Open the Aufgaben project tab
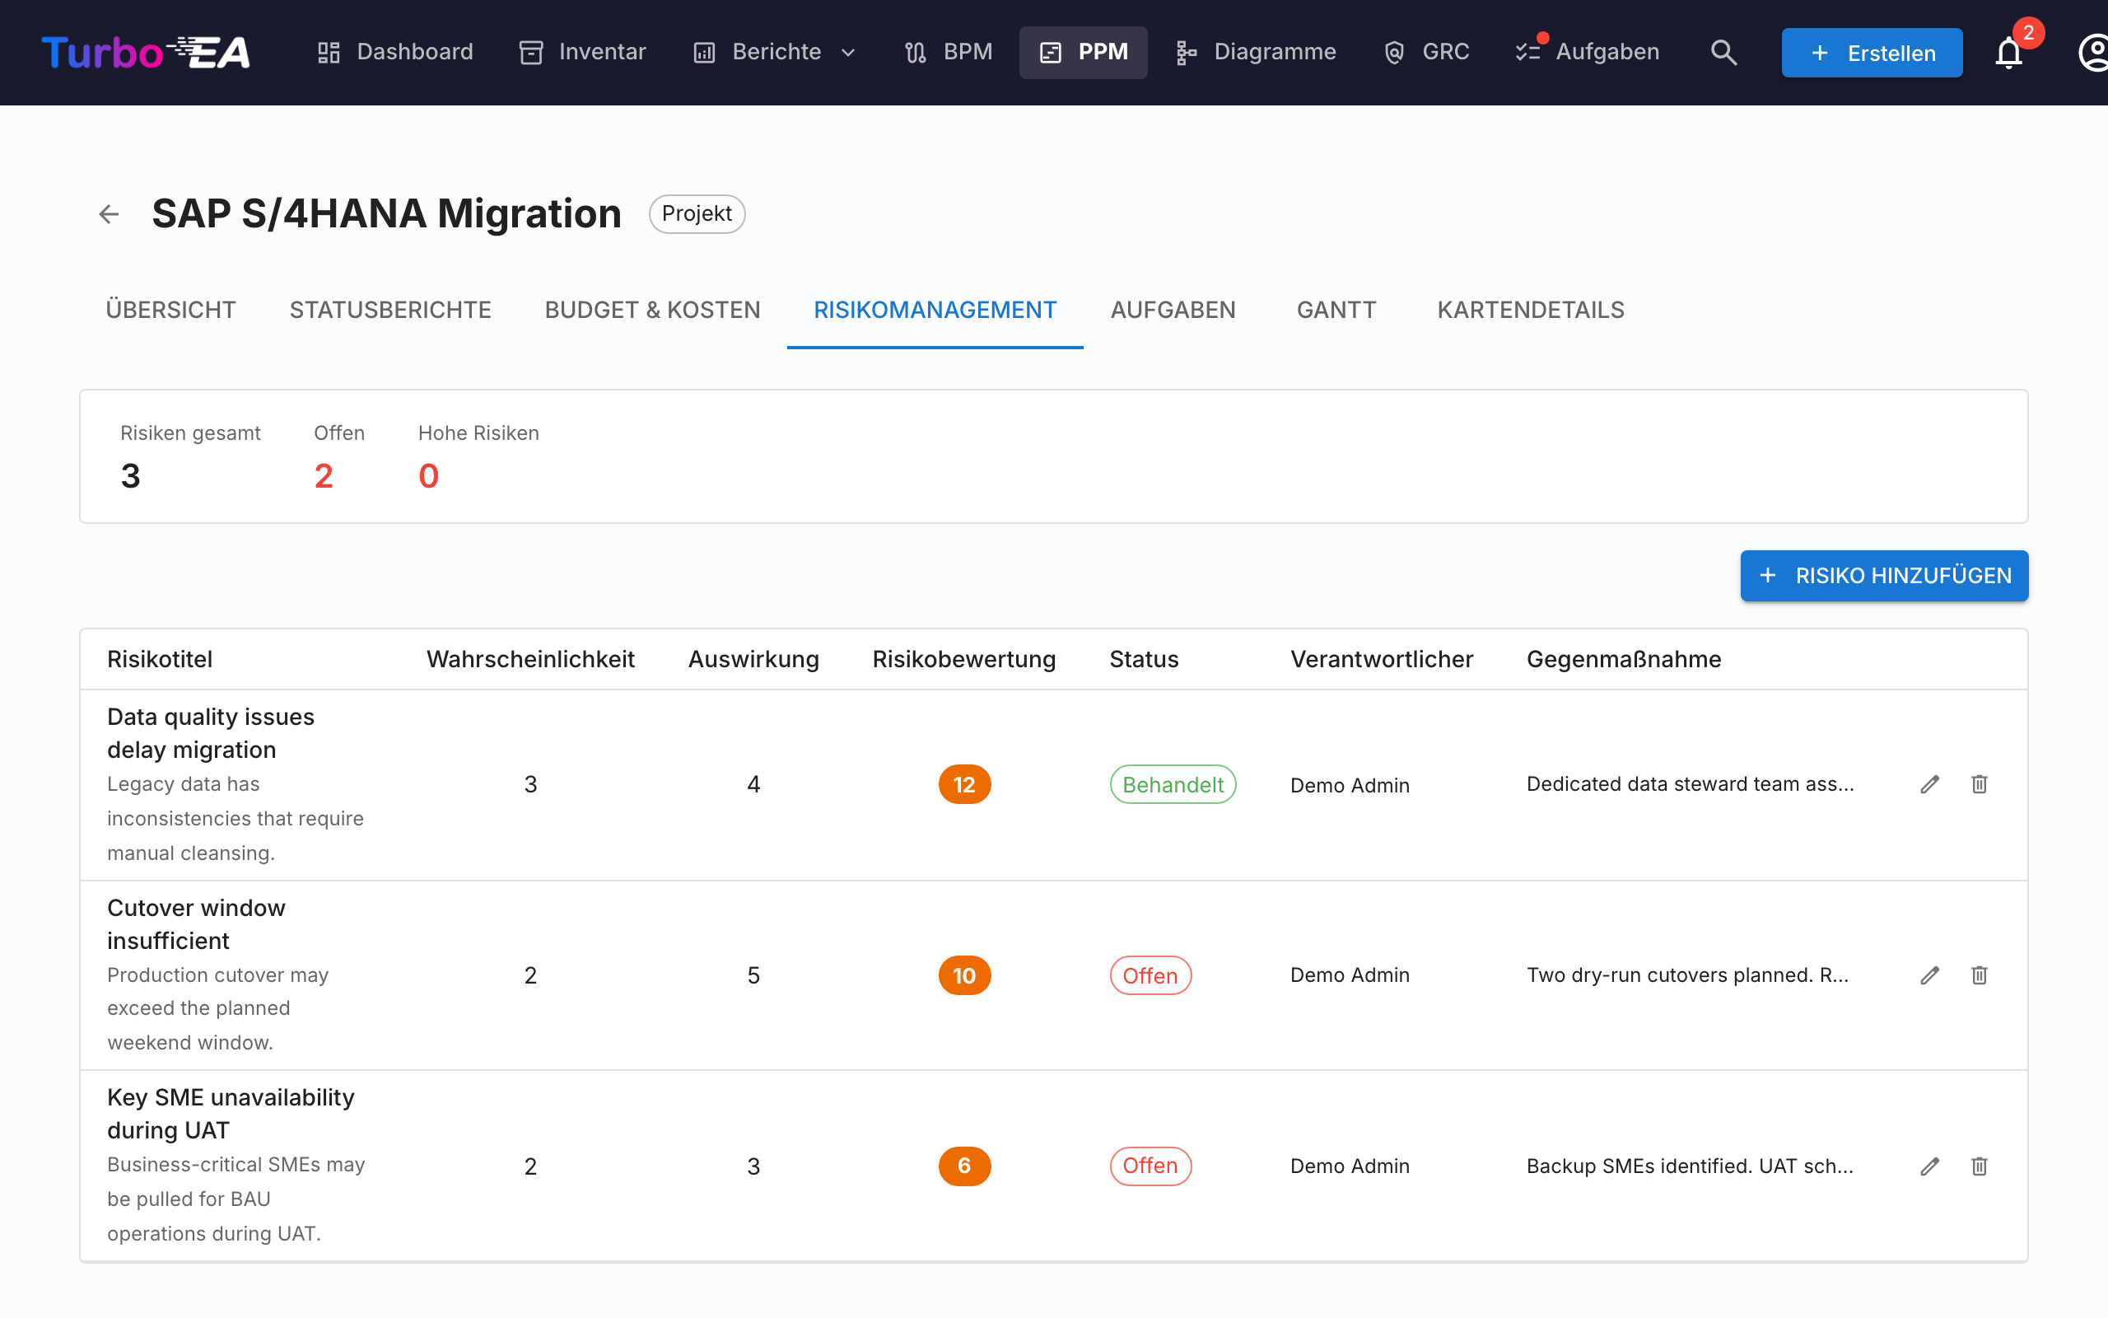Image resolution: width=2108 pixels, height=1318 pixels. (1173, 311)
